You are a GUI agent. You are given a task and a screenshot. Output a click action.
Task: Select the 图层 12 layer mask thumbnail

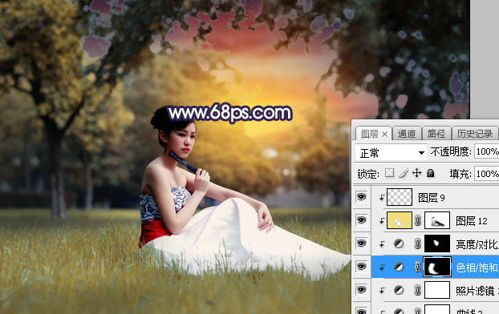pos(437,220)
